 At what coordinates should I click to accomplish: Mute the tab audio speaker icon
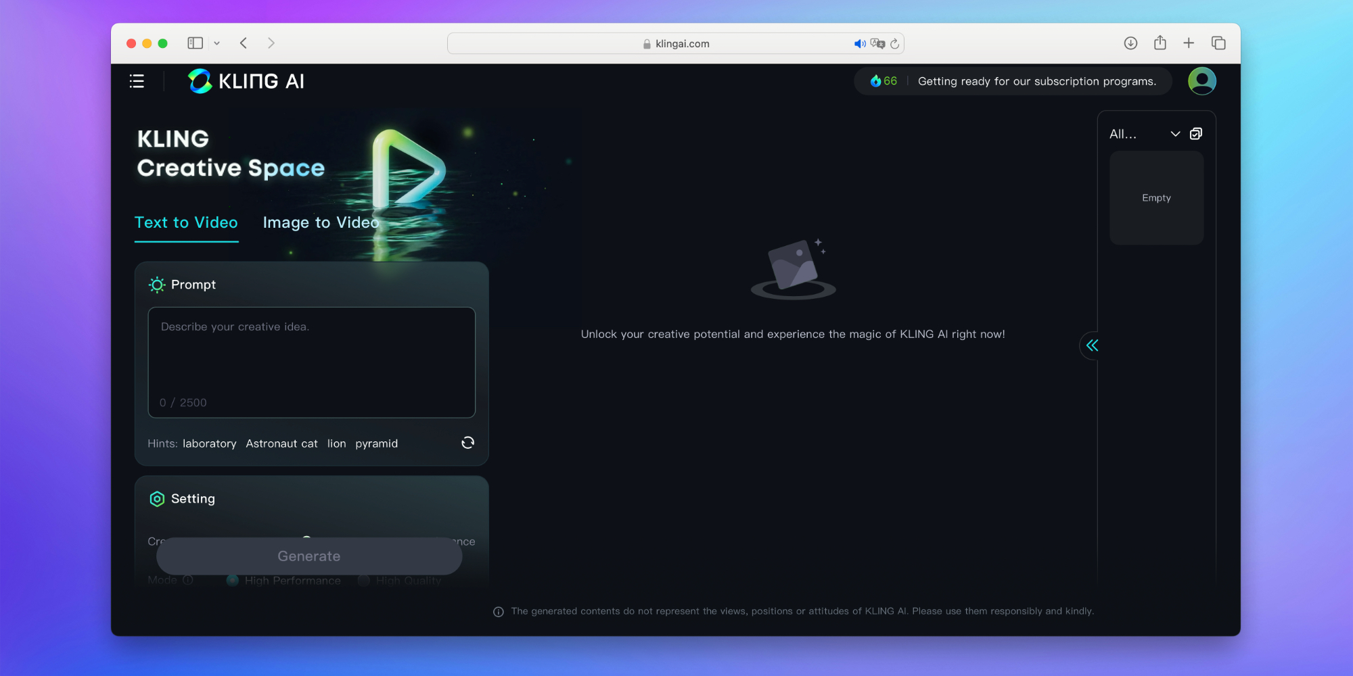pyautogui.click(x=860, y=43)
